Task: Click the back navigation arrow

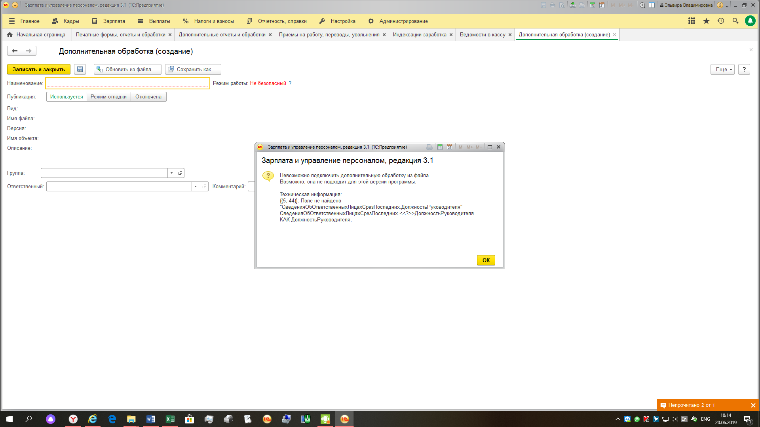Action: pyautogui.click(x=15, y=51)
